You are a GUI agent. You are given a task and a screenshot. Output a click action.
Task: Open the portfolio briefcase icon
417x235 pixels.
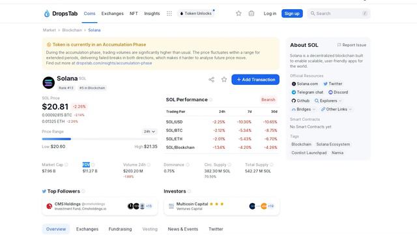pos(252,13)
